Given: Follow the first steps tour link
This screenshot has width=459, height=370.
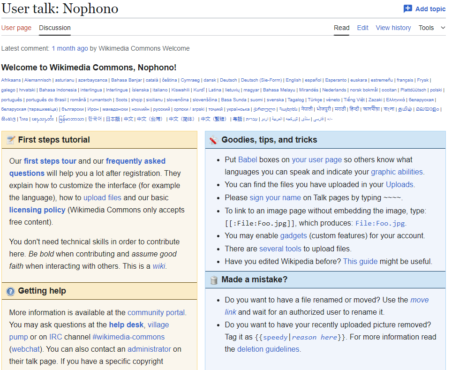Looking at the screenshot, I should point(50,161).
